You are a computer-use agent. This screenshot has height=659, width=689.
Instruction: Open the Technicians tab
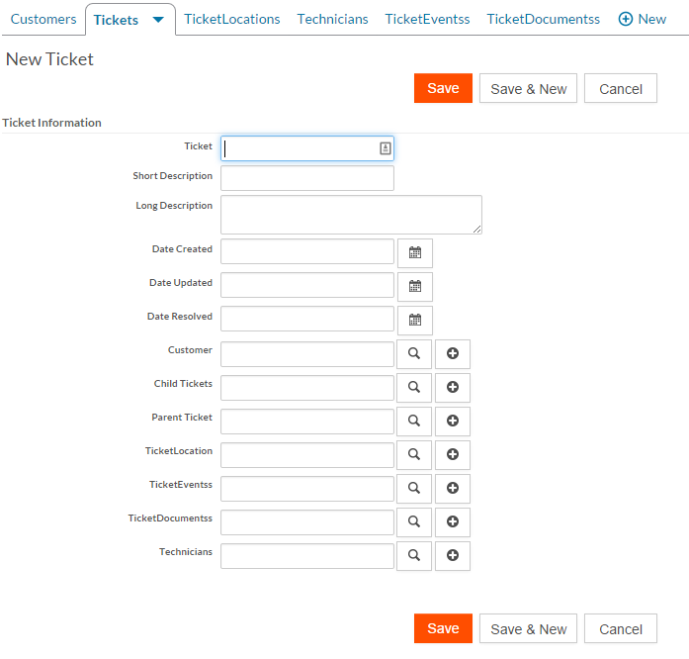click(332, 19)
